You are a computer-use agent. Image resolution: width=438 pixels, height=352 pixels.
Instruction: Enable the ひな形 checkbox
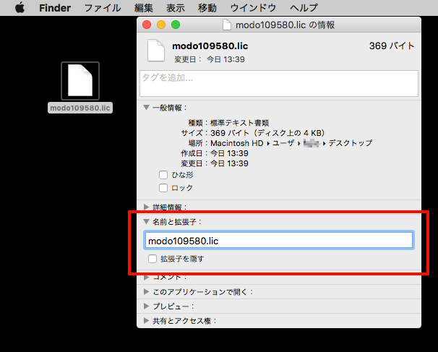[x=163, y=175]
